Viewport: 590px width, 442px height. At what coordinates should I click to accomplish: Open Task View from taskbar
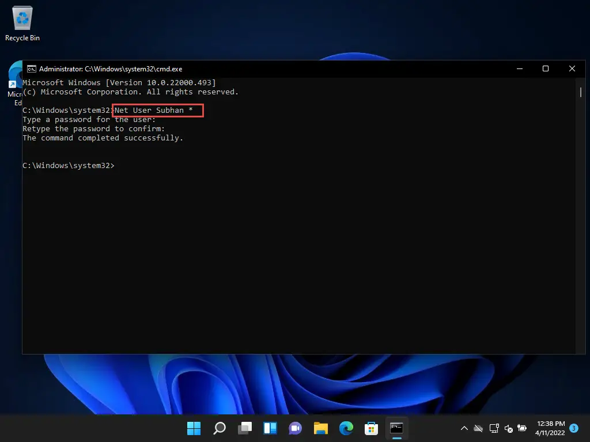click(245, 428)
